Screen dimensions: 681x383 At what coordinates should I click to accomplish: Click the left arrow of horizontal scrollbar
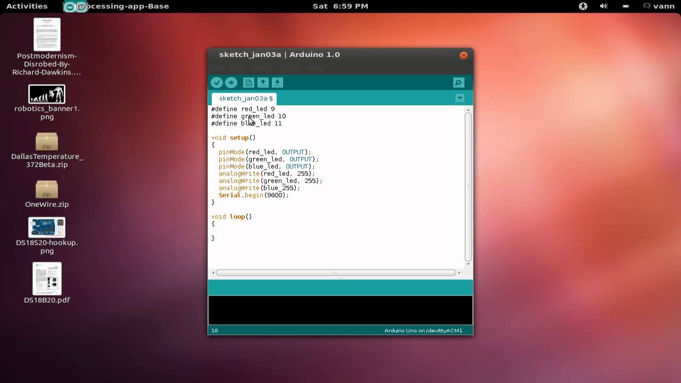pyautogui.click(x=213, y=272)
